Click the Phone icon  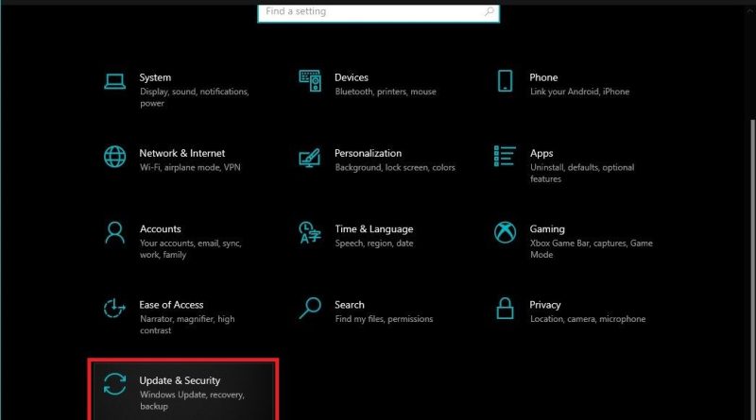505,80
